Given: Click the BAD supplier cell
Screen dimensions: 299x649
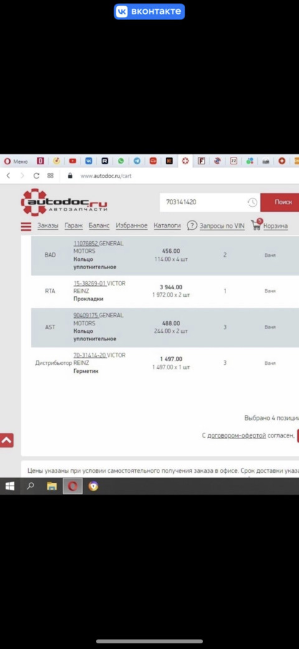Looking at the screenshot, I should (50, 255).
